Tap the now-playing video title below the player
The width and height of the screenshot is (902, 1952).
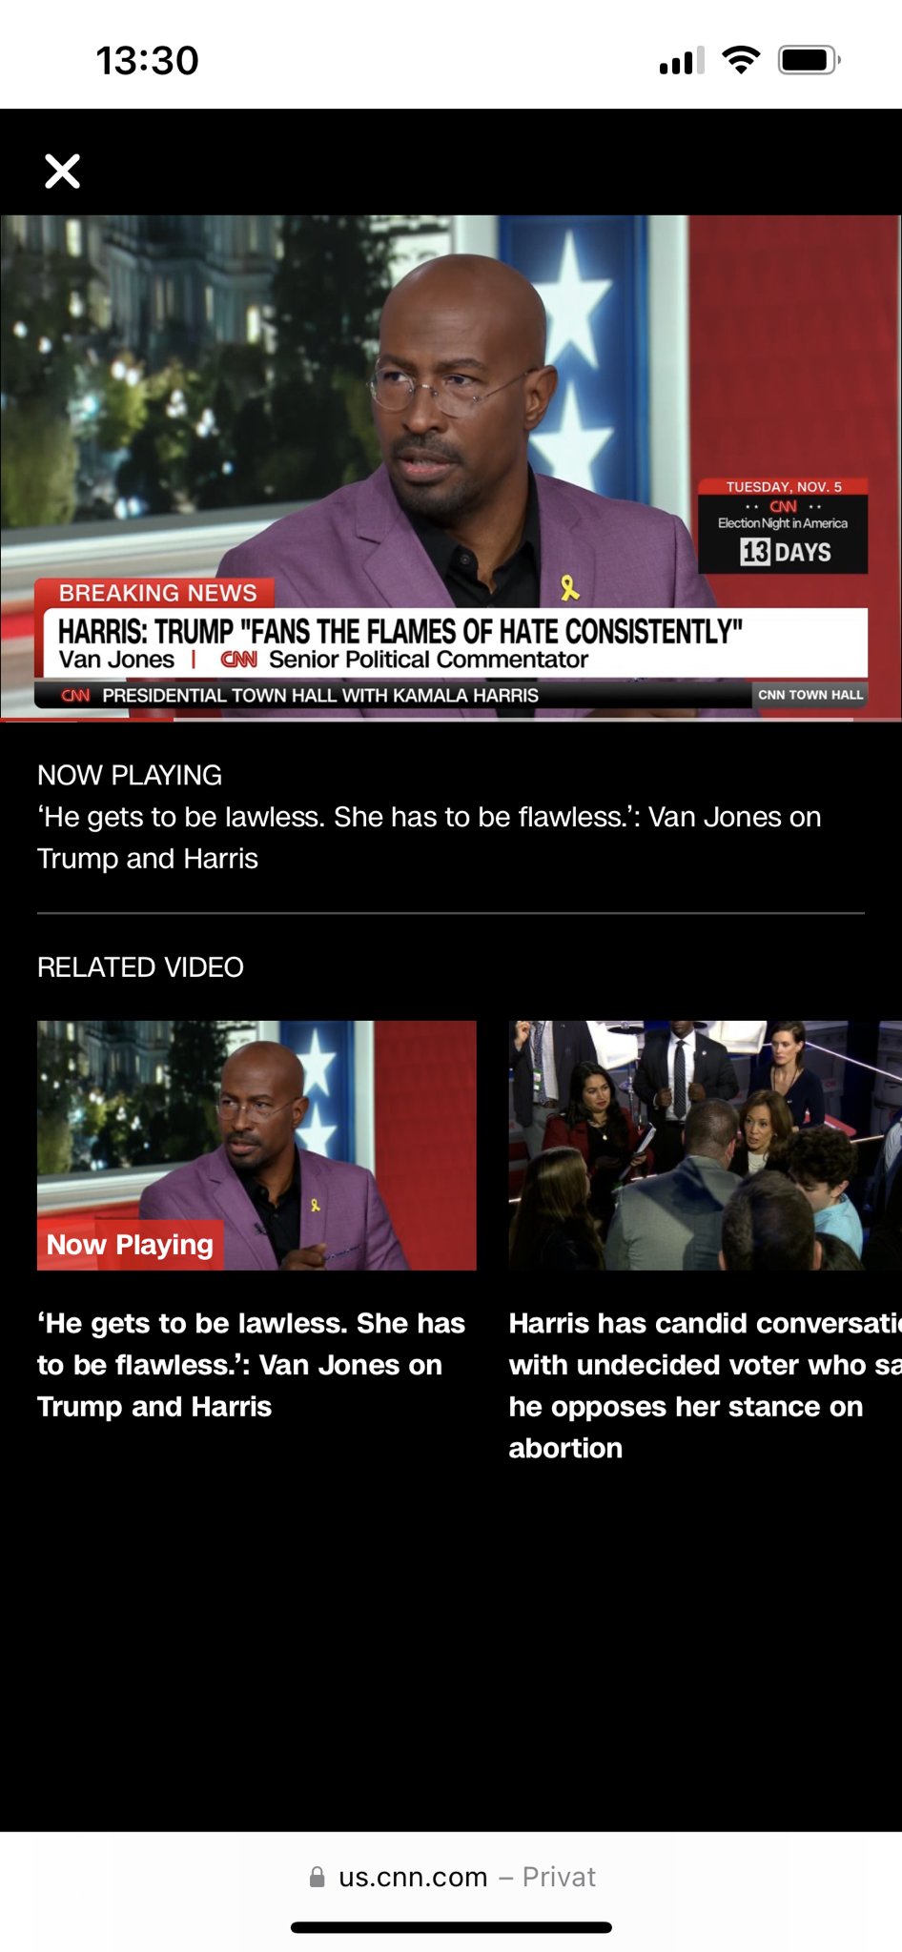click(x=429, y=838)
